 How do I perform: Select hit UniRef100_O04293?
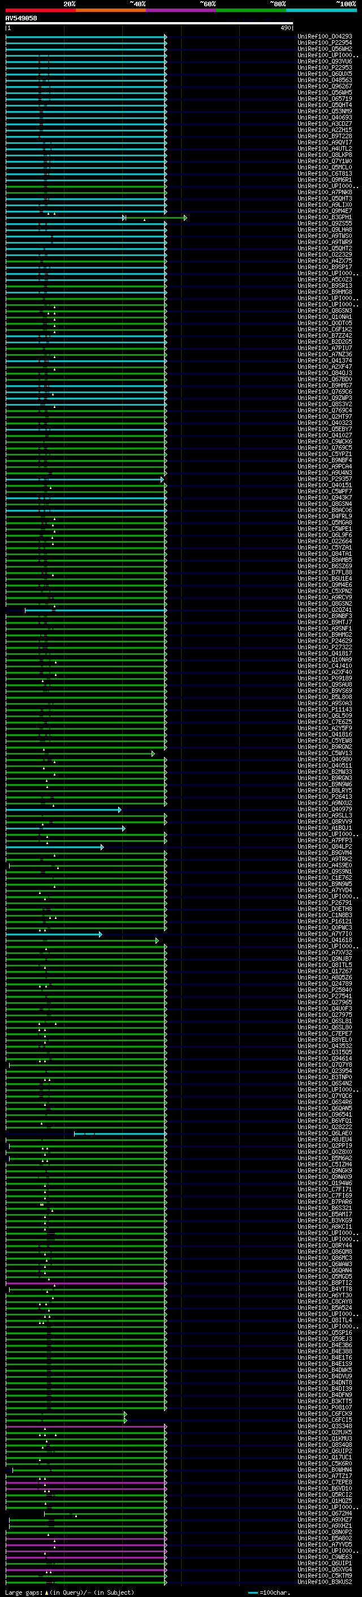pos(325,37)
